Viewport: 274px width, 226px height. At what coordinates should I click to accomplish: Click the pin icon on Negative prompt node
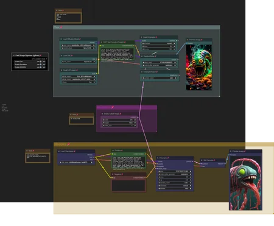pyautogui.click(x=122, y=174)
